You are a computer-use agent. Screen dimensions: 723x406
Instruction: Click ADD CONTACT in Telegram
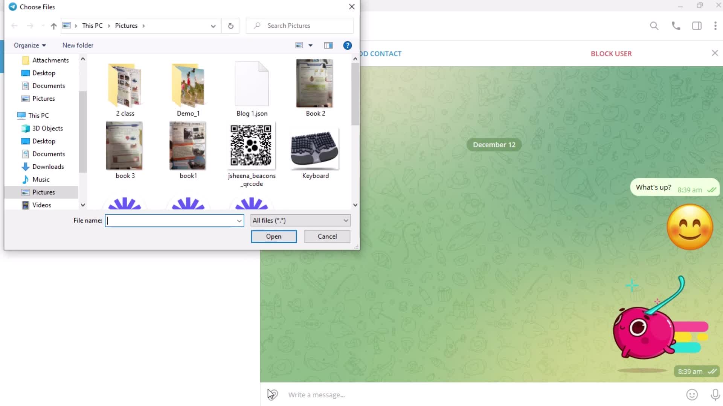[381, 53]
